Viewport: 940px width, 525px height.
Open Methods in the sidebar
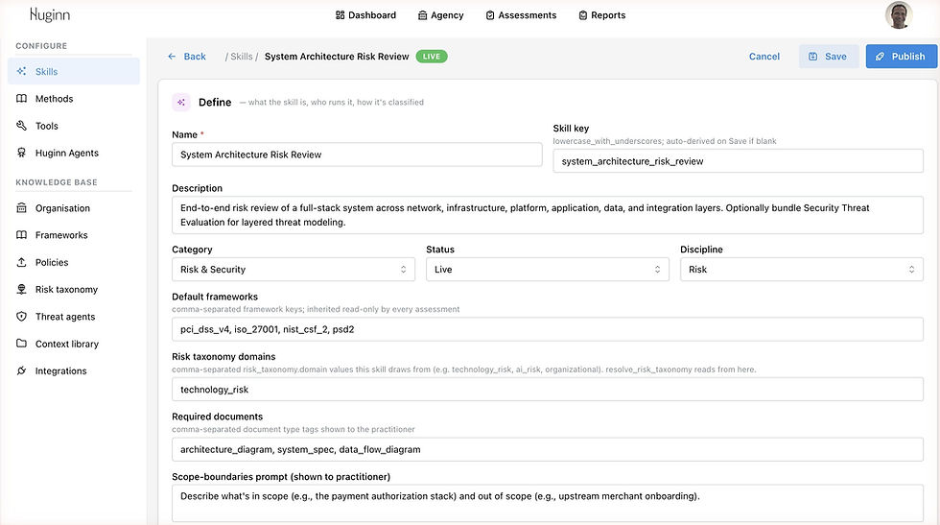click(x=74, y=99)
